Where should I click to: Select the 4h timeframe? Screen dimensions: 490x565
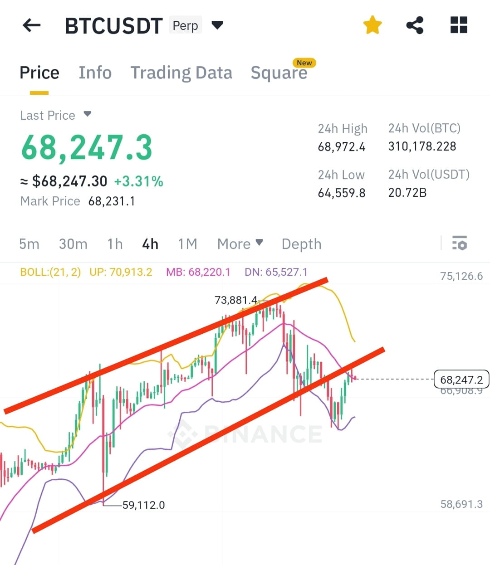point(150,244)
